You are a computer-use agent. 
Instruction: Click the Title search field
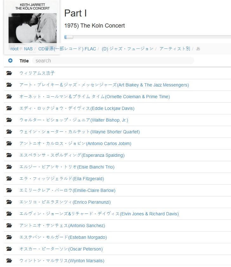click(113, 60)
